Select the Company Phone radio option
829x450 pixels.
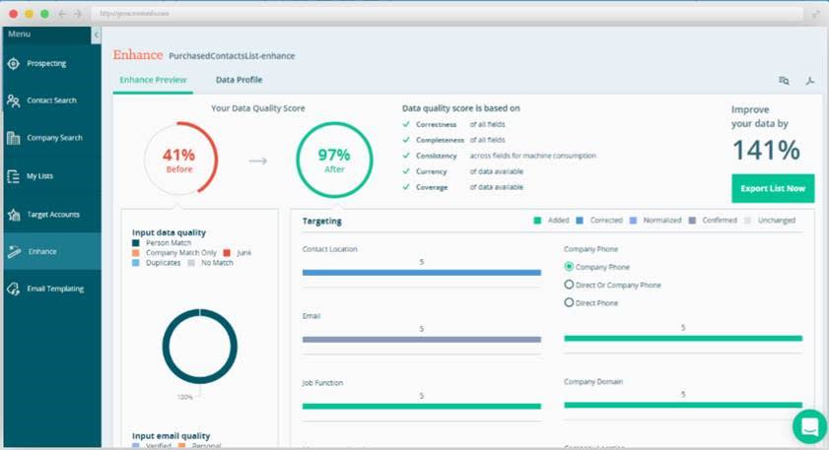(569, 267)
